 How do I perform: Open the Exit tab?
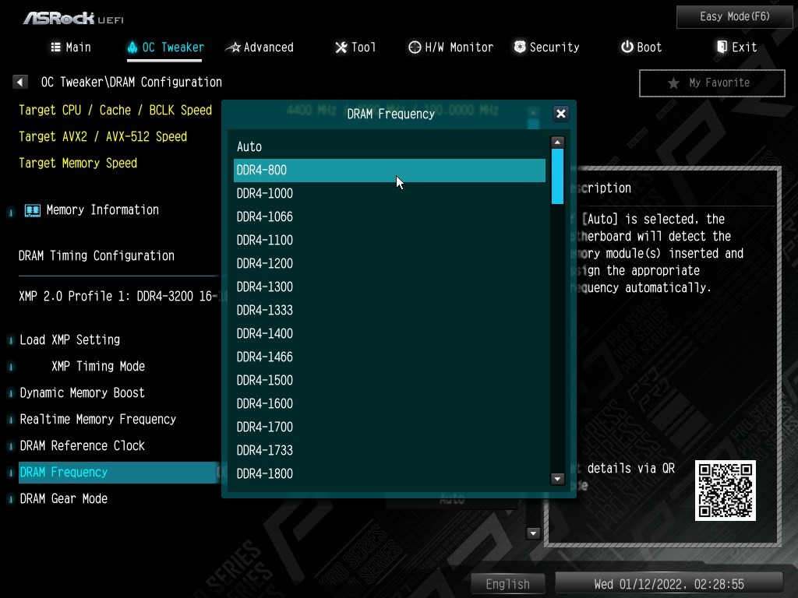(736, 47)
